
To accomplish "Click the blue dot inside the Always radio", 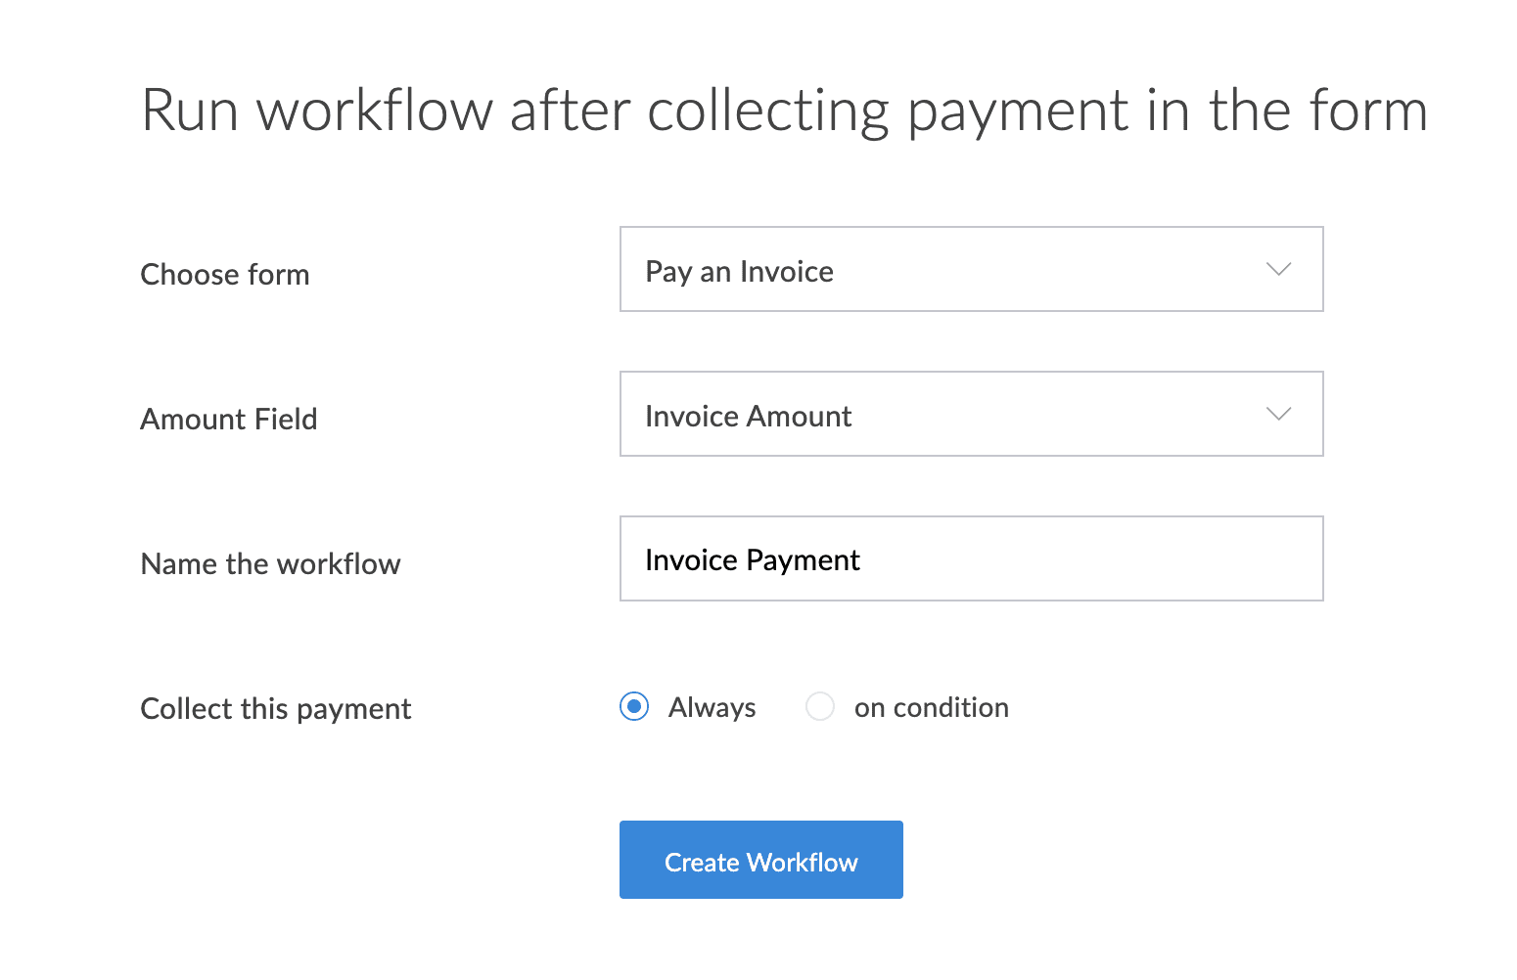I will (634, 706).
